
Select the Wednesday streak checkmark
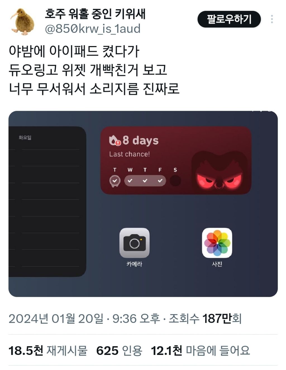click(130, 181)
